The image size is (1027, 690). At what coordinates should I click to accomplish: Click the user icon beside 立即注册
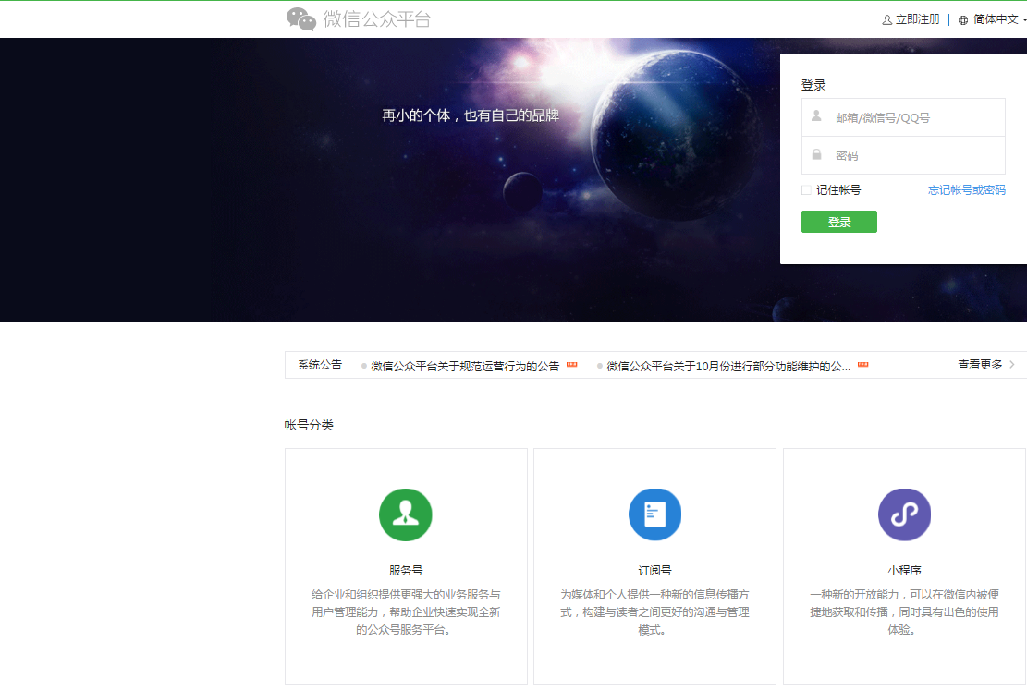[x=886, y=19]
